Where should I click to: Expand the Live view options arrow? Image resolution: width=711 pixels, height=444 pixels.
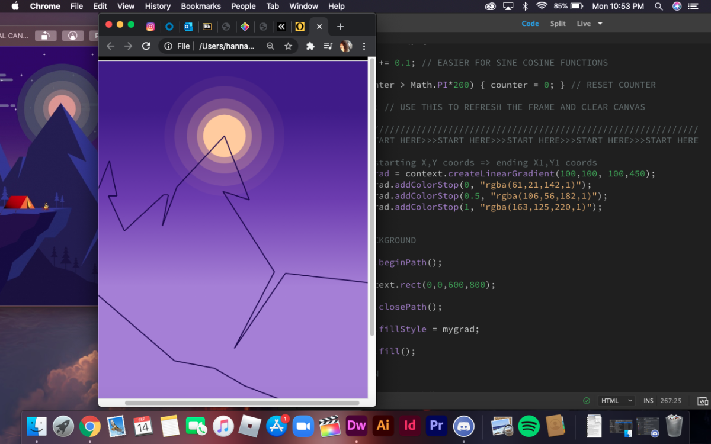click(x=600, y=24)
